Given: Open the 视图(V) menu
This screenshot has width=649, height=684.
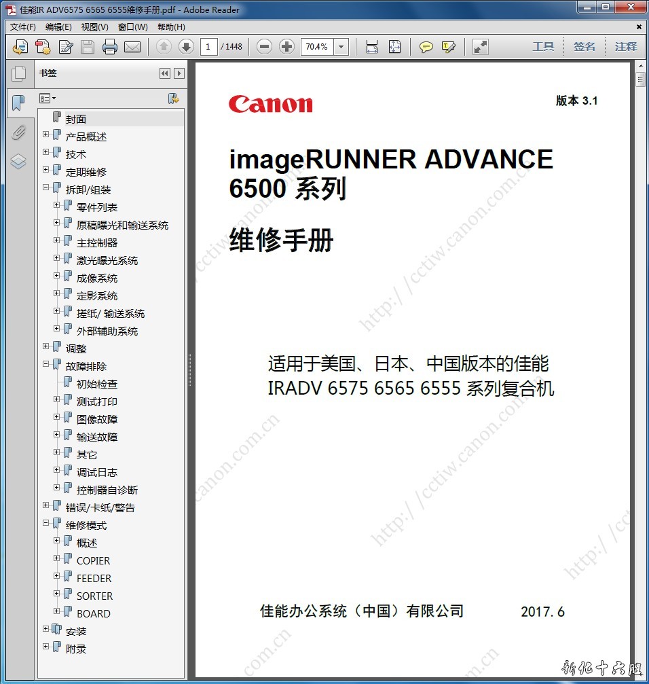Looking at the screenshot, I should click(94, 27).
